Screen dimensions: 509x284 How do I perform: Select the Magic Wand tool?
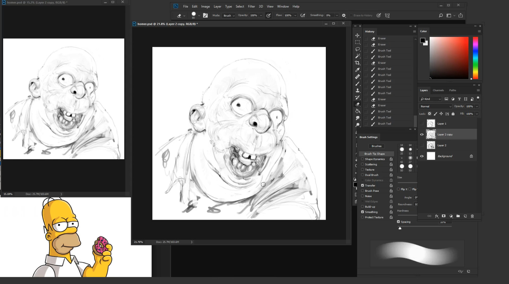click(x=357, y=56)
